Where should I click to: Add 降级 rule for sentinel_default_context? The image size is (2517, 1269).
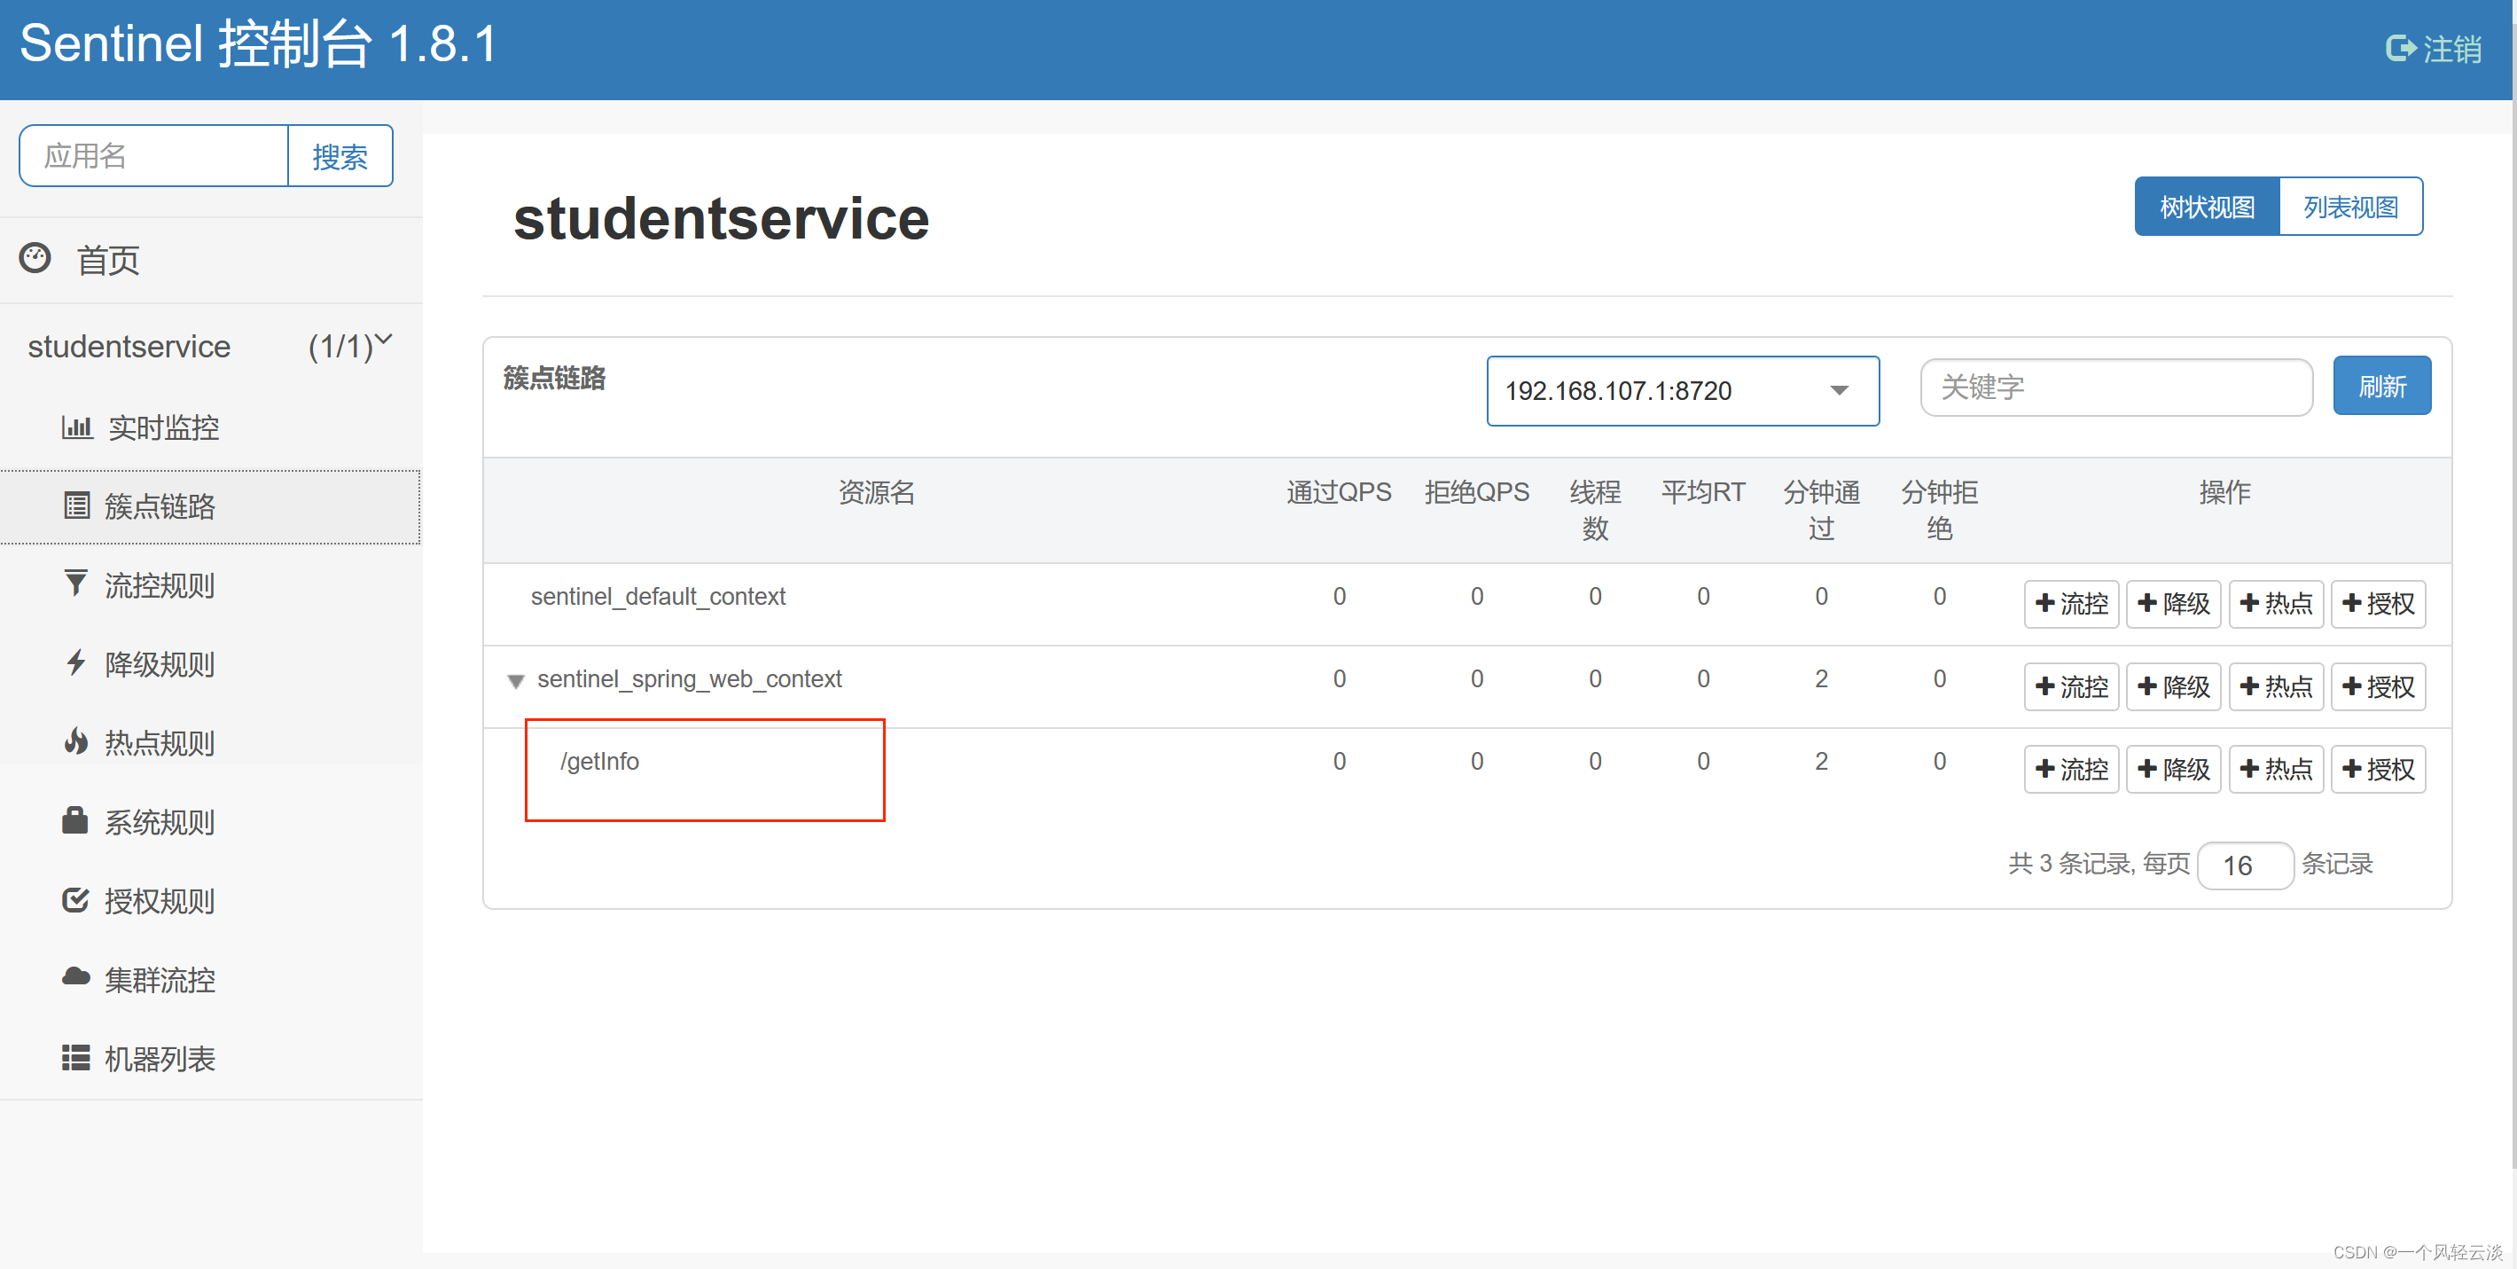pyautogui.click(x=2174, y=603)
